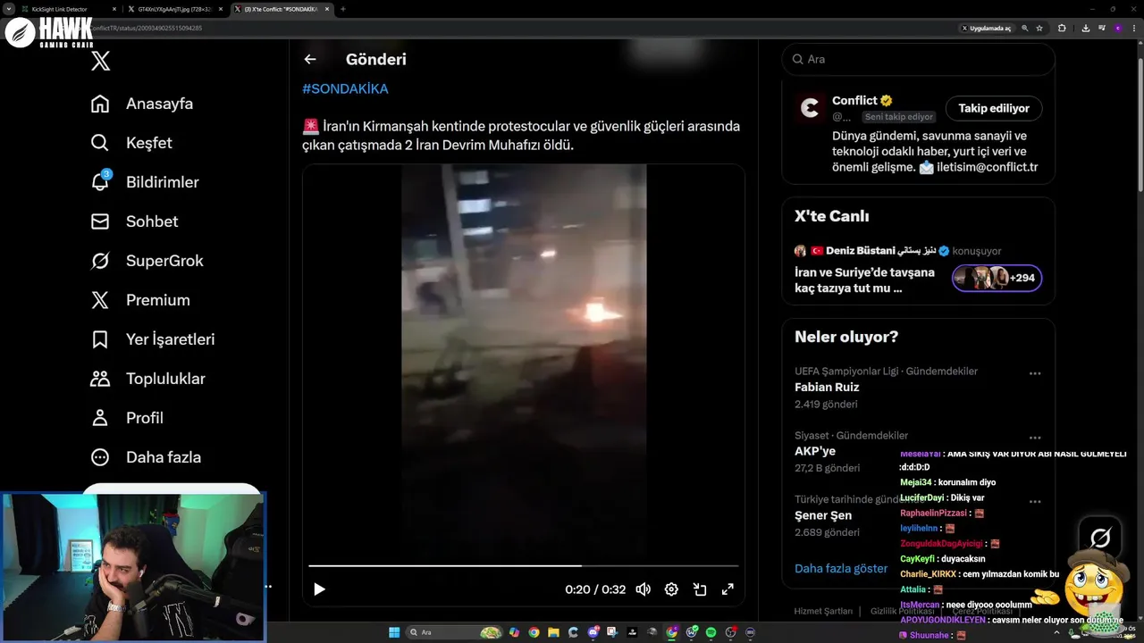
Task: Play the video
Action: click(x=319, y=589)
